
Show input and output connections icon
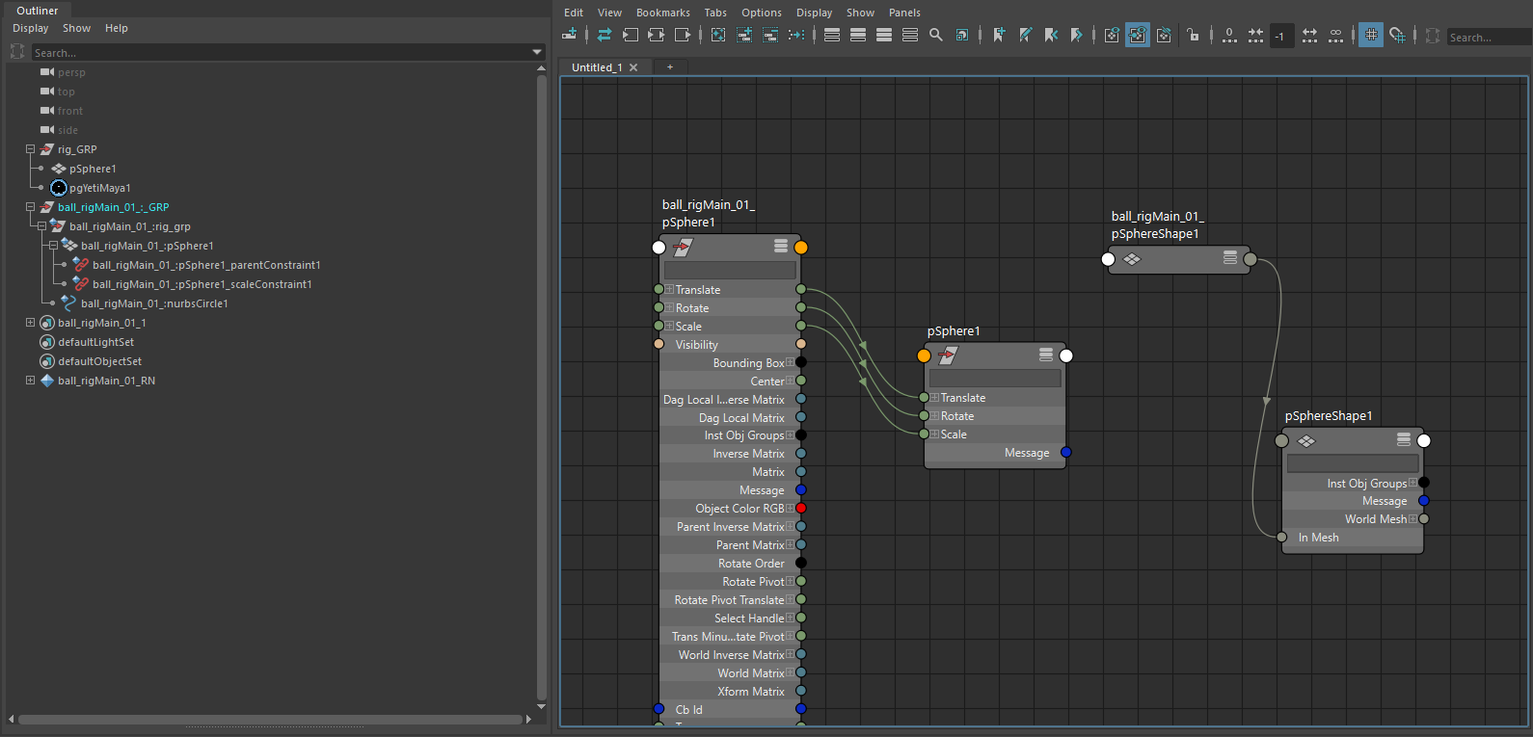click(657, 35)
